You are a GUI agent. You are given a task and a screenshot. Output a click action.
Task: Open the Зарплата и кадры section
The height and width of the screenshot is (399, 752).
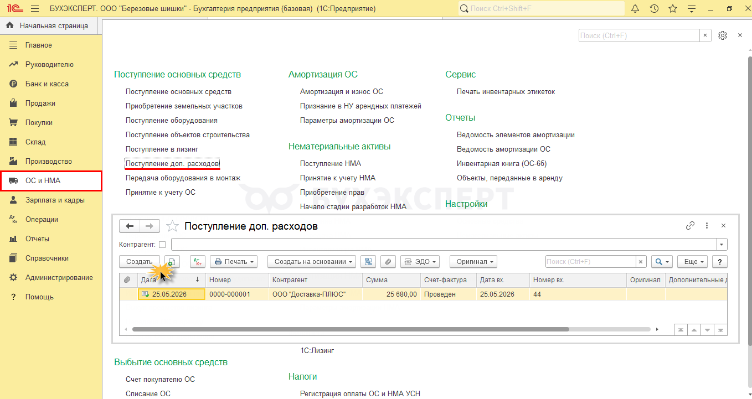tap(51, 200)
